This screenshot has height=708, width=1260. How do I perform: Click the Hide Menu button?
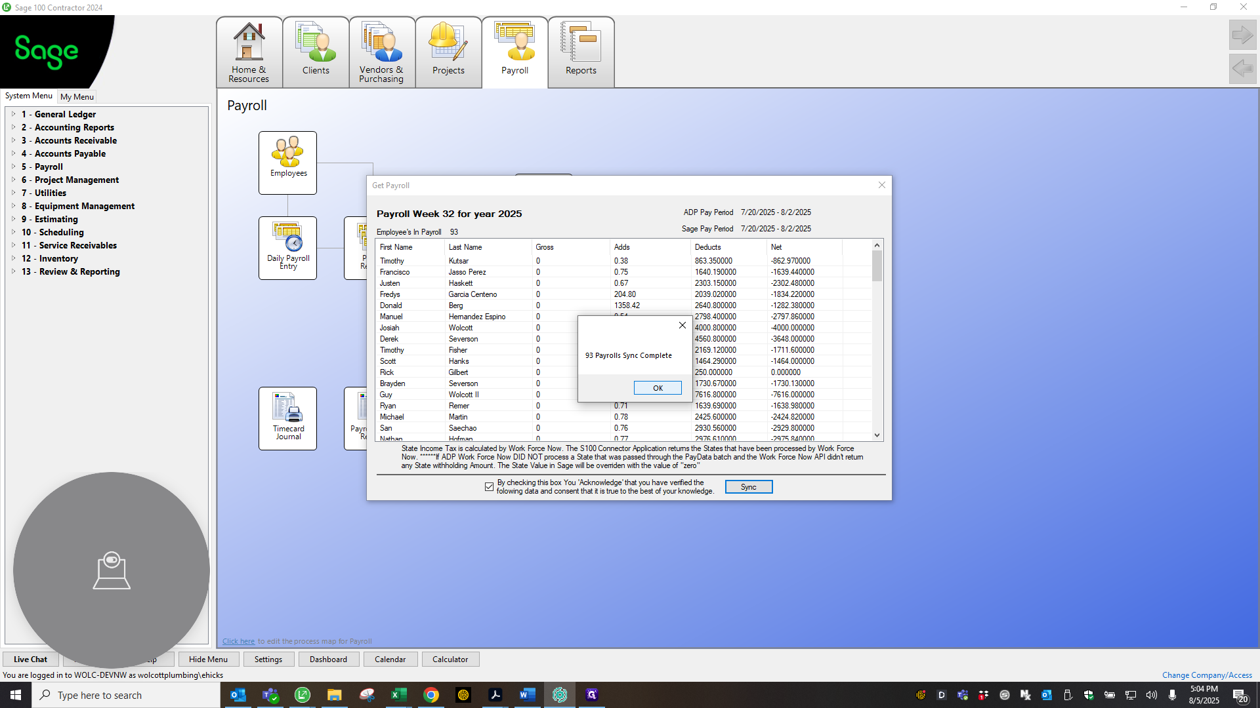point(208,659)
